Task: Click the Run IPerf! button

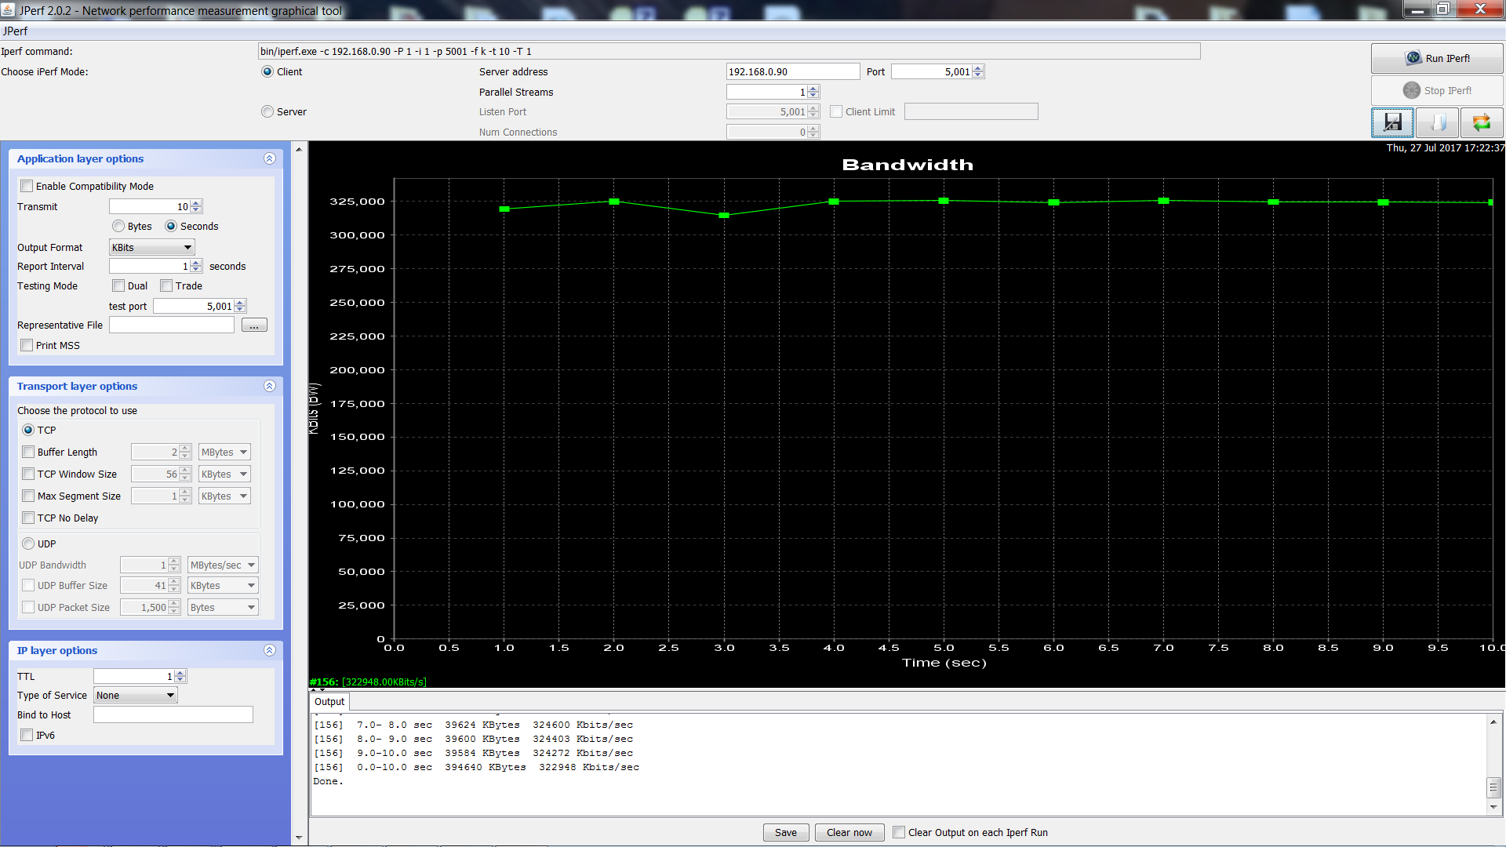Action: click(1437, 58)
